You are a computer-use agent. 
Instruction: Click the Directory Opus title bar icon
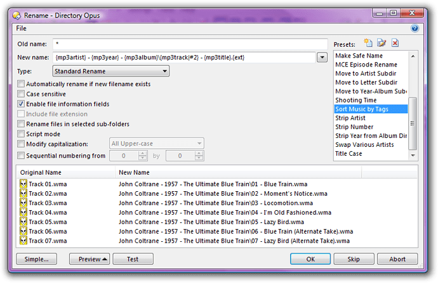point(17,15)
